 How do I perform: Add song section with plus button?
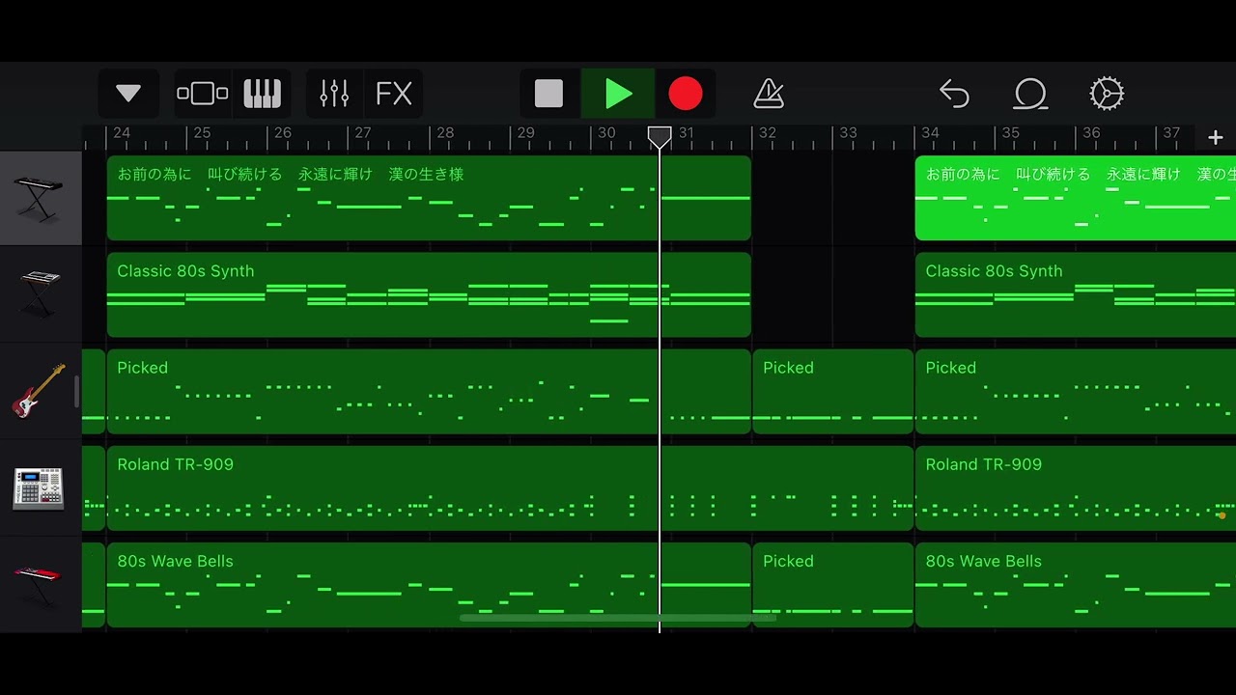(x=1215, y=138)
